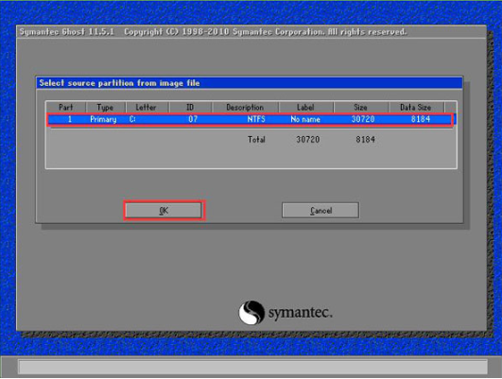The width and height of the screenshot is (502, 379).
Task: Click the Data Size column header
Action: tap(416, 107)
